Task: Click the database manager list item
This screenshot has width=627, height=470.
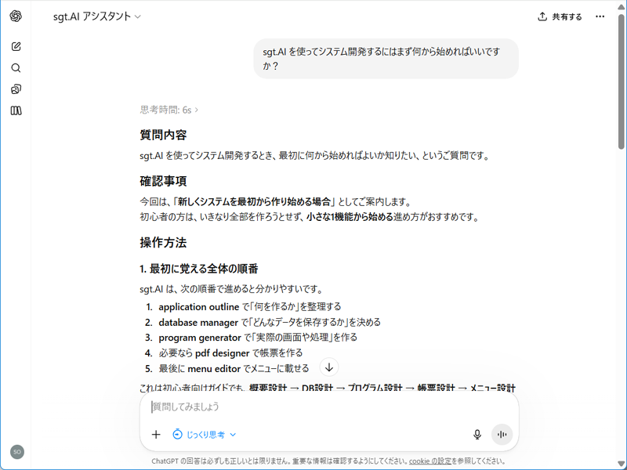Action: (x=263, y=323)
